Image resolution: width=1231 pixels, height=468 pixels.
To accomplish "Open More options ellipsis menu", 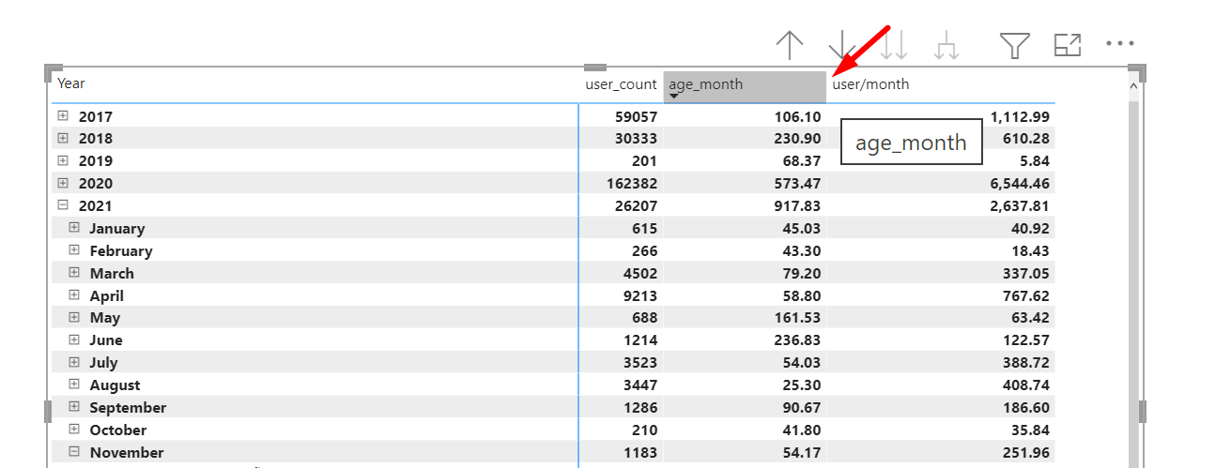I will 1120,43.
